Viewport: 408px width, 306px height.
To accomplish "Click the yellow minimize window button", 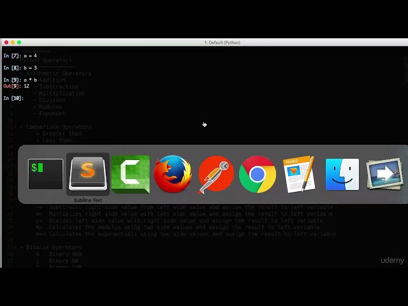I will [13, 43].
